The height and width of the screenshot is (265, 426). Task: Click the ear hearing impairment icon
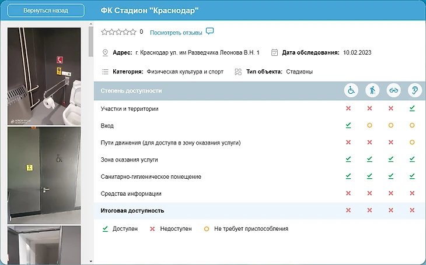pyautogui.click(x=414, y=91)
